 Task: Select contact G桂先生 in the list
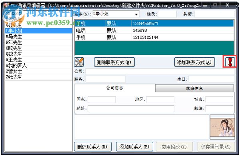38,25
